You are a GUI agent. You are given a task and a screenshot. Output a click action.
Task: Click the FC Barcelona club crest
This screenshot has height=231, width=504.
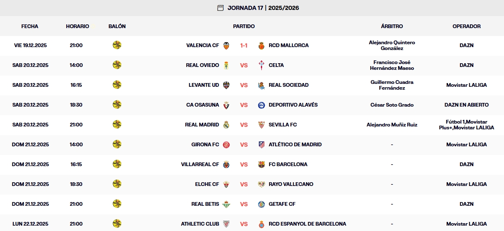pos(261,164)
